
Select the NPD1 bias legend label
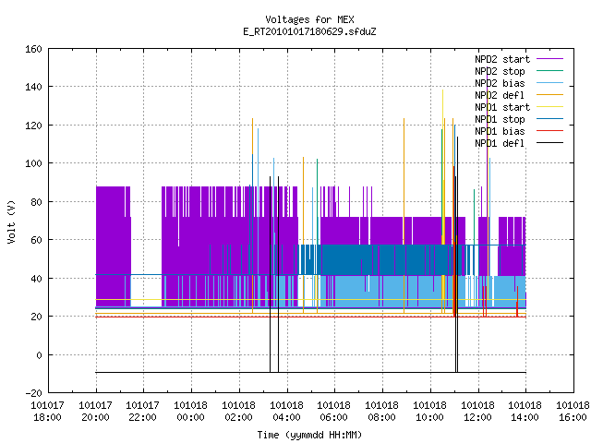tap(500, 131)
